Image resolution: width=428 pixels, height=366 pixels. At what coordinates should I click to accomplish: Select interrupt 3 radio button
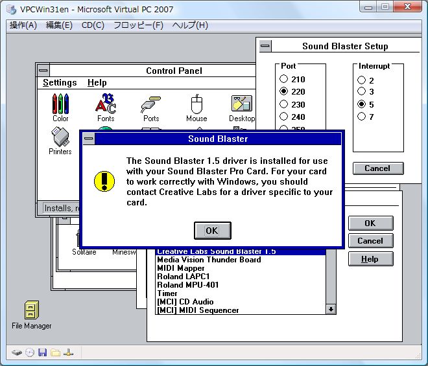361,91
